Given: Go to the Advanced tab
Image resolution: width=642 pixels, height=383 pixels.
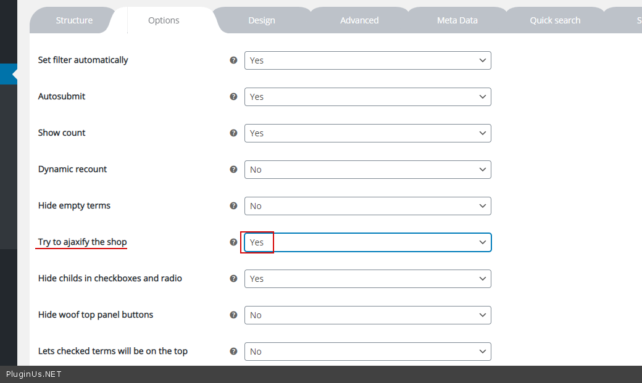Looking at the screenshot, I should [x=359, y=20].
